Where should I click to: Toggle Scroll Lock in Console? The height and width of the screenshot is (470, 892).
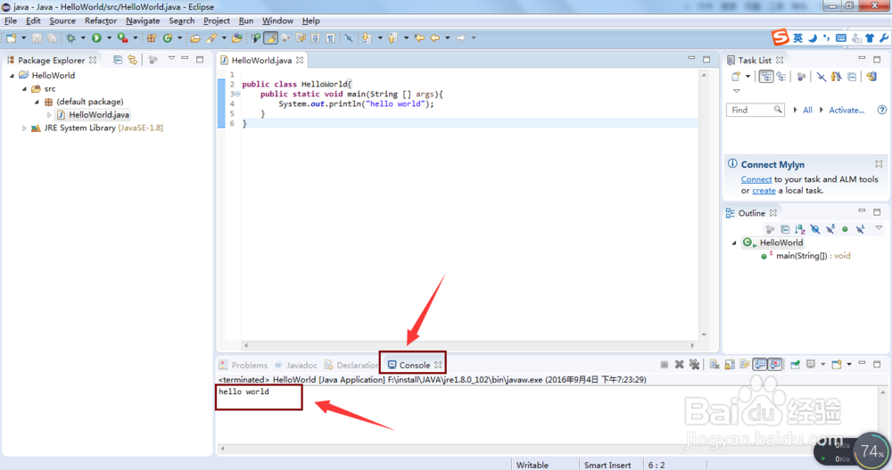coord(730,365)
